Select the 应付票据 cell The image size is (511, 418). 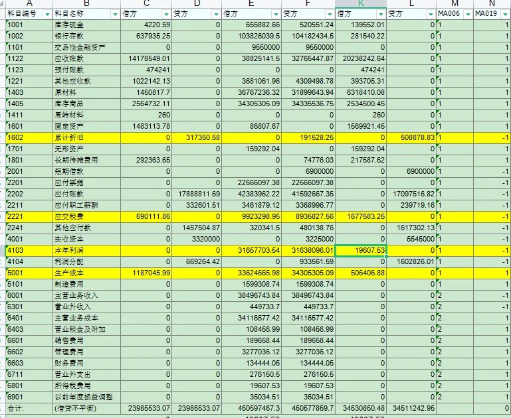(86, 183)
